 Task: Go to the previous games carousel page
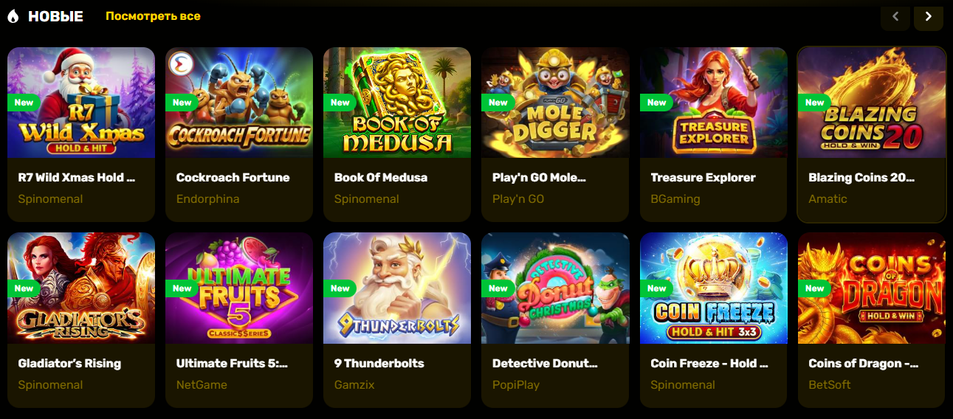point(895,16)
